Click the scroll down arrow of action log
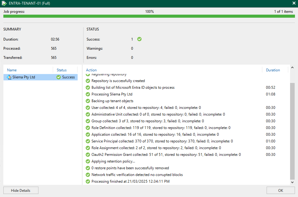The width and height of the screenshot is (298, 197). pyautogui.click(x=292, y=182)
